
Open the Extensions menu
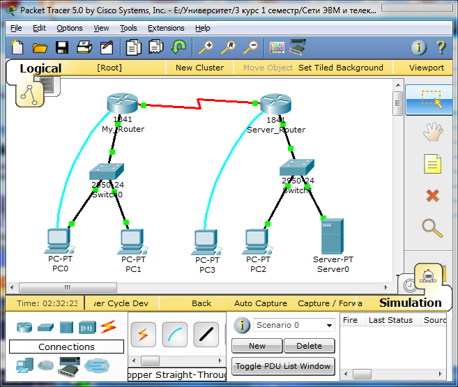pyautogui.click(x=166, y=28)
